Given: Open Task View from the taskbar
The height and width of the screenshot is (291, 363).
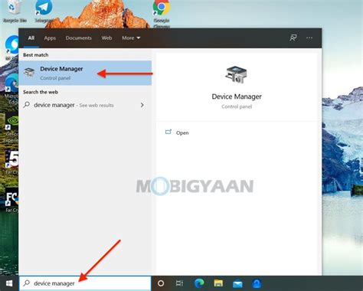Looking at the screenshot, I should [x=179, y=283].
